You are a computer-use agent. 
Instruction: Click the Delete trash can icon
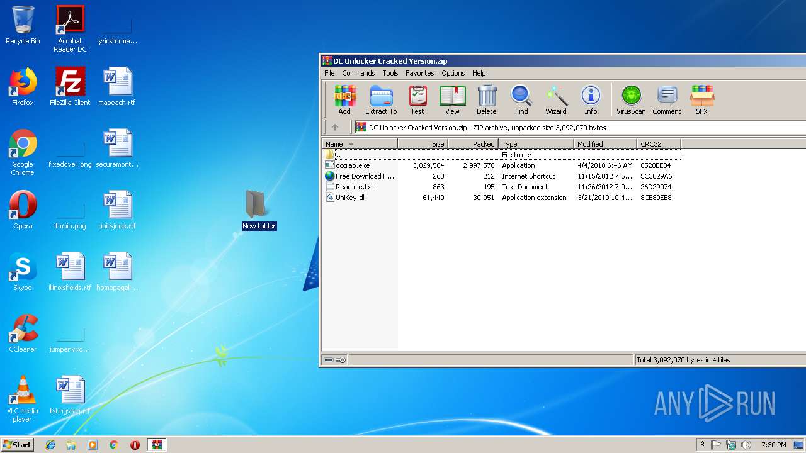[486, 99]
